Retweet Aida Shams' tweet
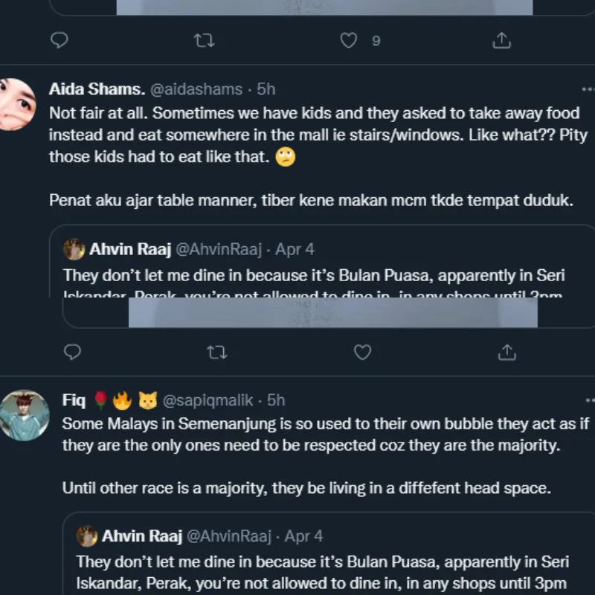 [216, 351]
